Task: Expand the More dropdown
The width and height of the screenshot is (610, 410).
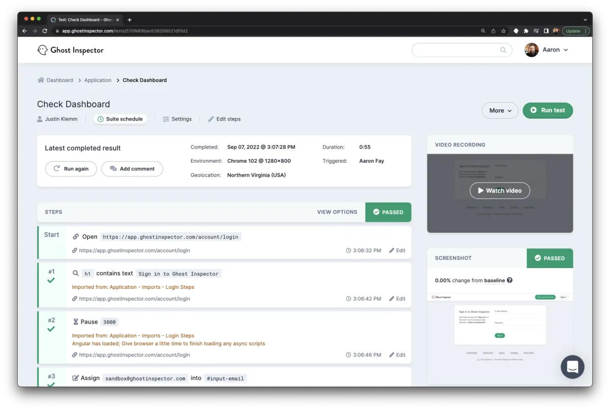Action: click(x=500, y=110)
